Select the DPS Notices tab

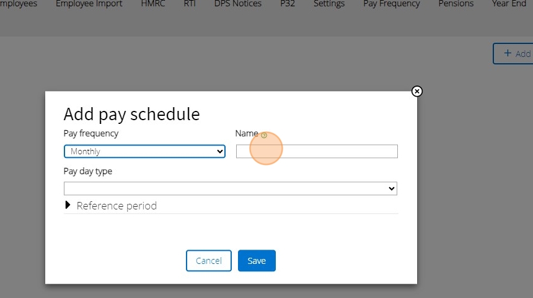[x=237, y=4]
